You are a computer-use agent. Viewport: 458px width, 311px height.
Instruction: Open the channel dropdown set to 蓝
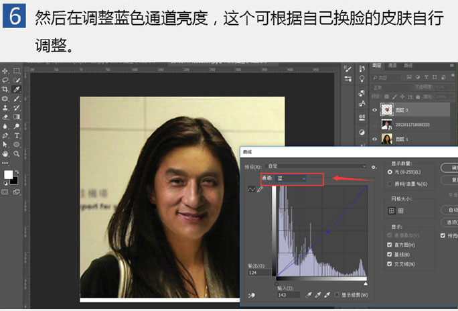(290, 178)
